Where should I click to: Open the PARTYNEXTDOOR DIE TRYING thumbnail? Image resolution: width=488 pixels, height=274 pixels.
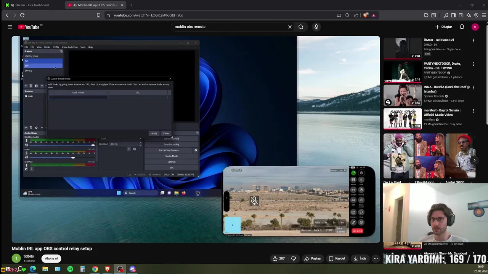(x=403, y=72)
